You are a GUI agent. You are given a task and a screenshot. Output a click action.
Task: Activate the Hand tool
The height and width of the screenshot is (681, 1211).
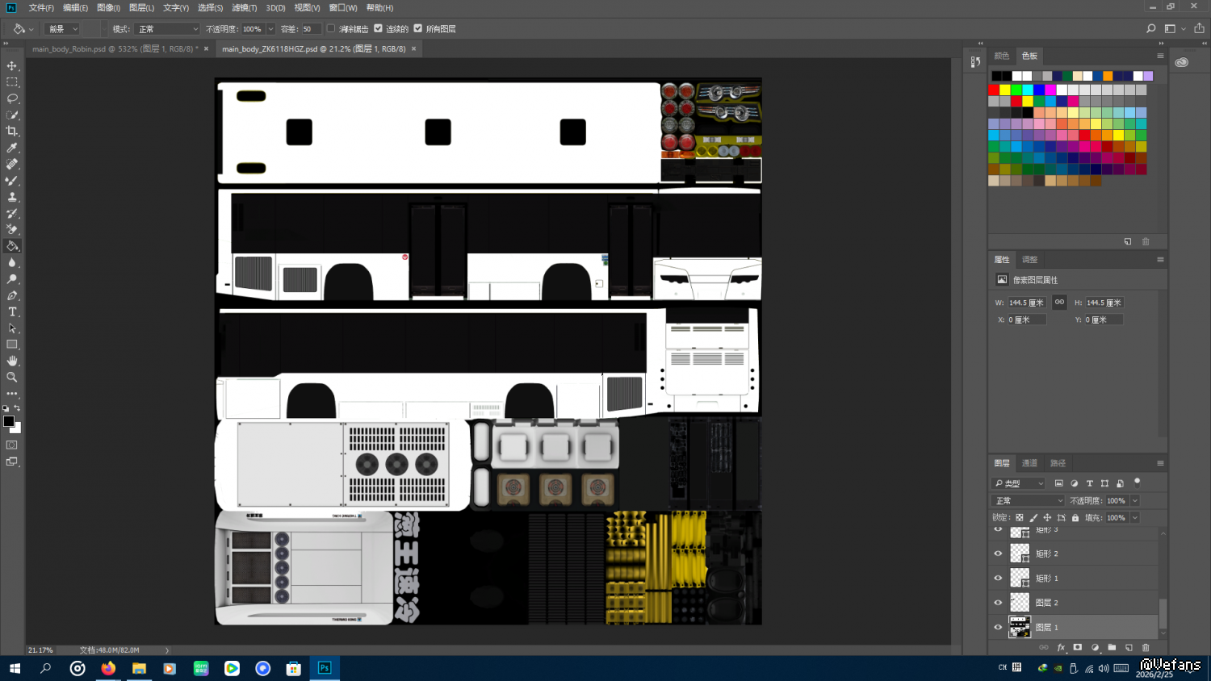point(12,361)
